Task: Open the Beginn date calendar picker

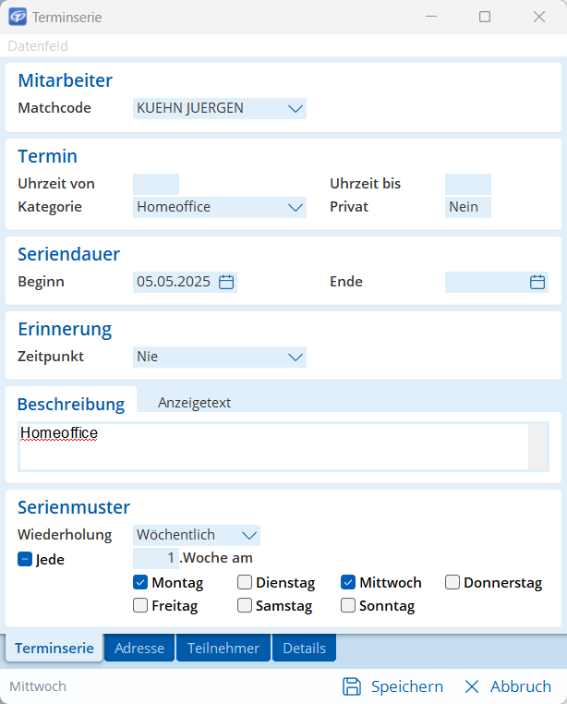Action: 226,283
